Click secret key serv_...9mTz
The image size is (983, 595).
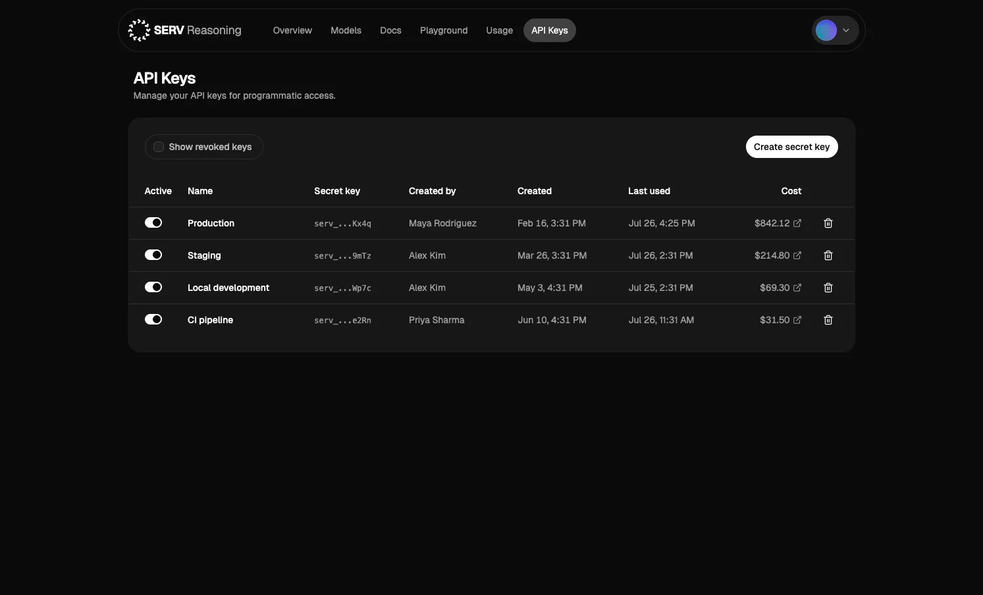342,256
